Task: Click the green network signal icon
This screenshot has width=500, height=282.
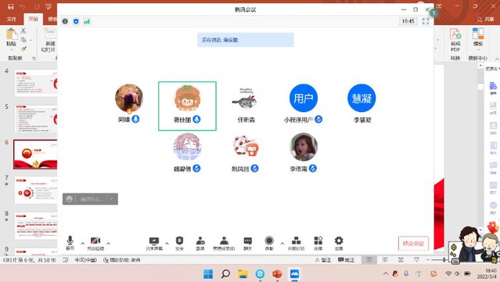Action: pos(87,21)
